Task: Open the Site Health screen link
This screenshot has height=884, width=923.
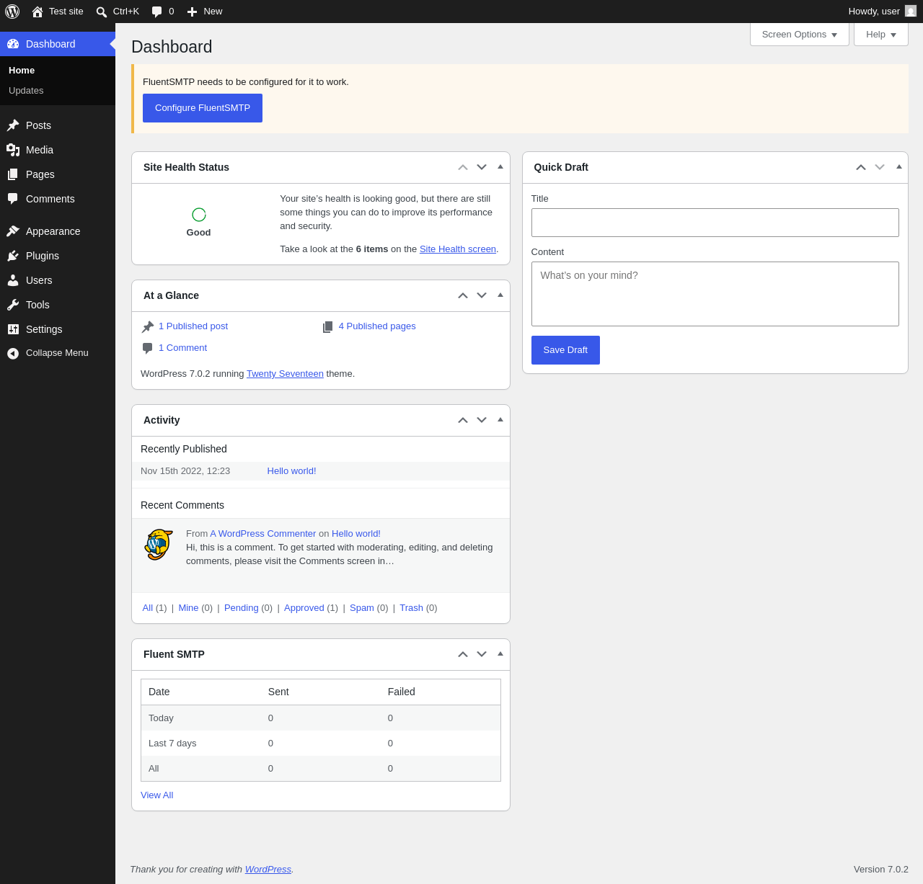Action: pyautogui.click(x=458, y=249)
